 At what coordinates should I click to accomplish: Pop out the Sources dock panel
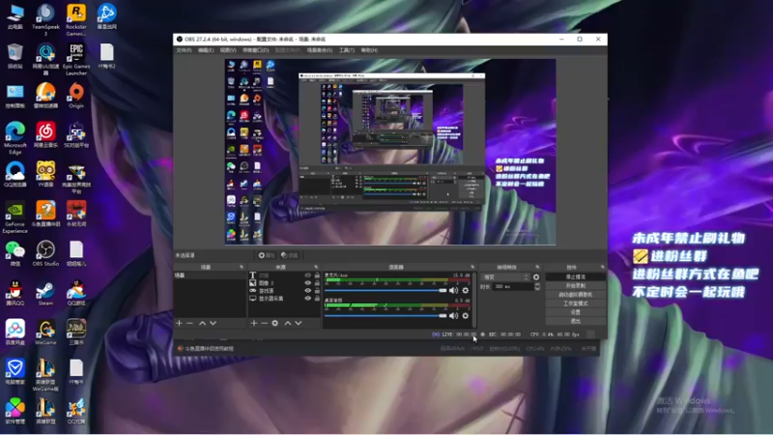[x=316, y=267]
